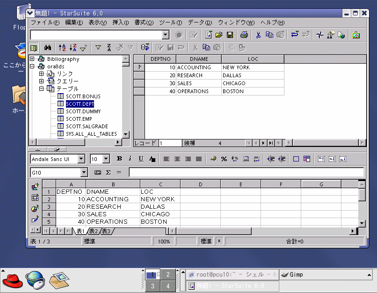Collapse the ora8ds data source node

32,66
